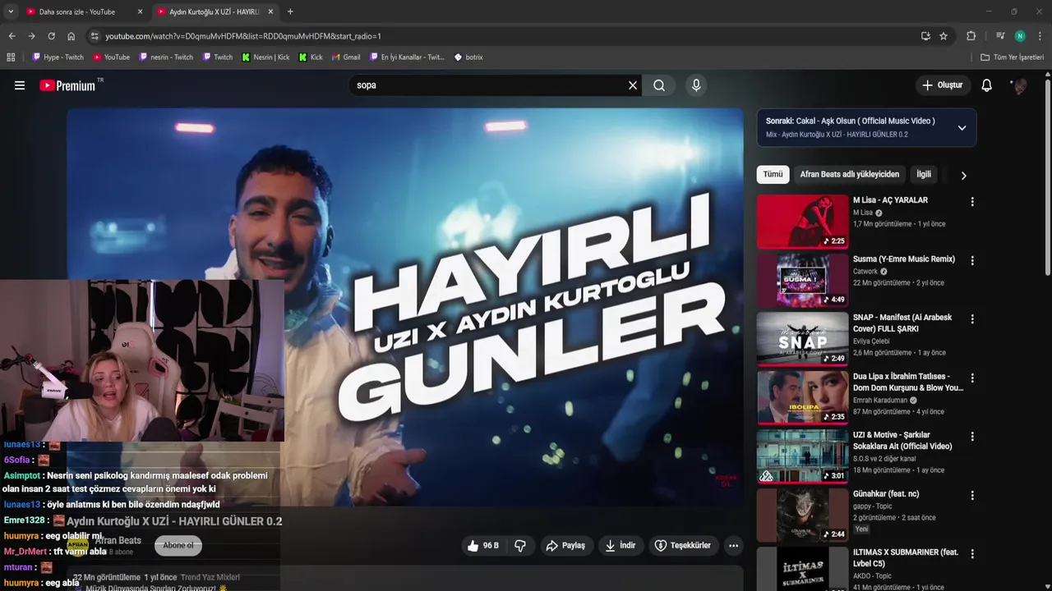Expand the Mix playlist panel chevron
This screenshot has height=591, width=1052.
click(962, 128)
